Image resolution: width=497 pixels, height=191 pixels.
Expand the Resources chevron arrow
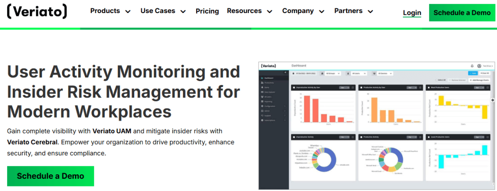point(269,11)
